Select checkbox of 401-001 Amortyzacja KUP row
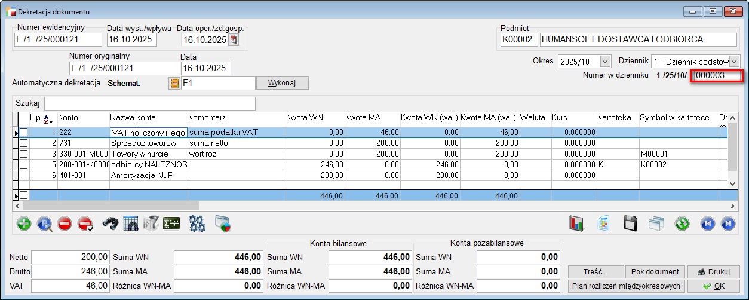This screenshot has width=749, height=300. (24, 176)
